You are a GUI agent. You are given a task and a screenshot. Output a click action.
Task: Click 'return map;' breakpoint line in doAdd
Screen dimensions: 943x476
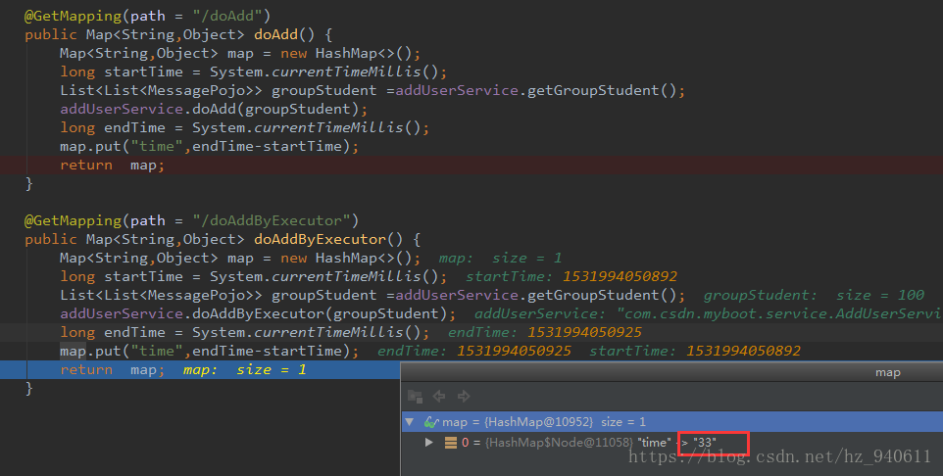[471, 166]
